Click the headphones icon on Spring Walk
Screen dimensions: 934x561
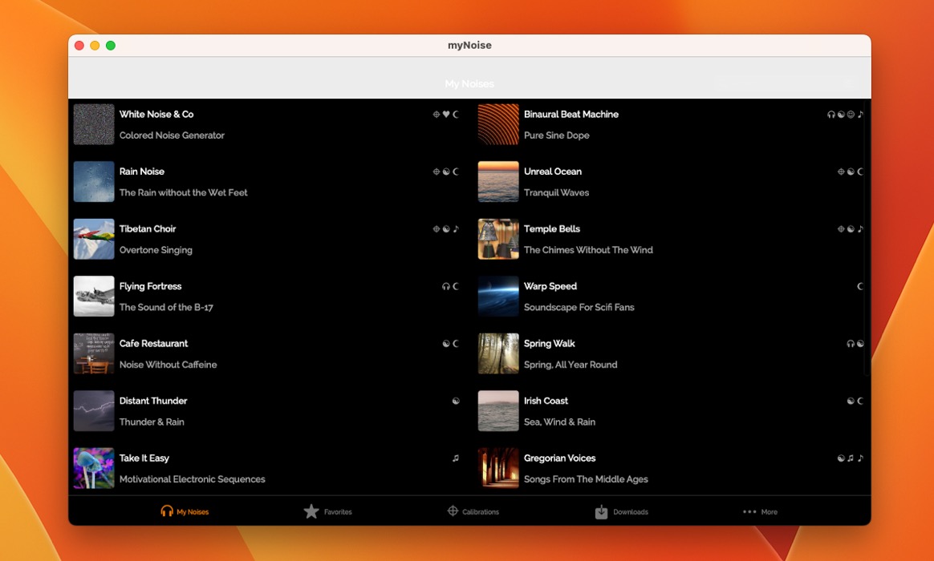click(x=851, y=344)
